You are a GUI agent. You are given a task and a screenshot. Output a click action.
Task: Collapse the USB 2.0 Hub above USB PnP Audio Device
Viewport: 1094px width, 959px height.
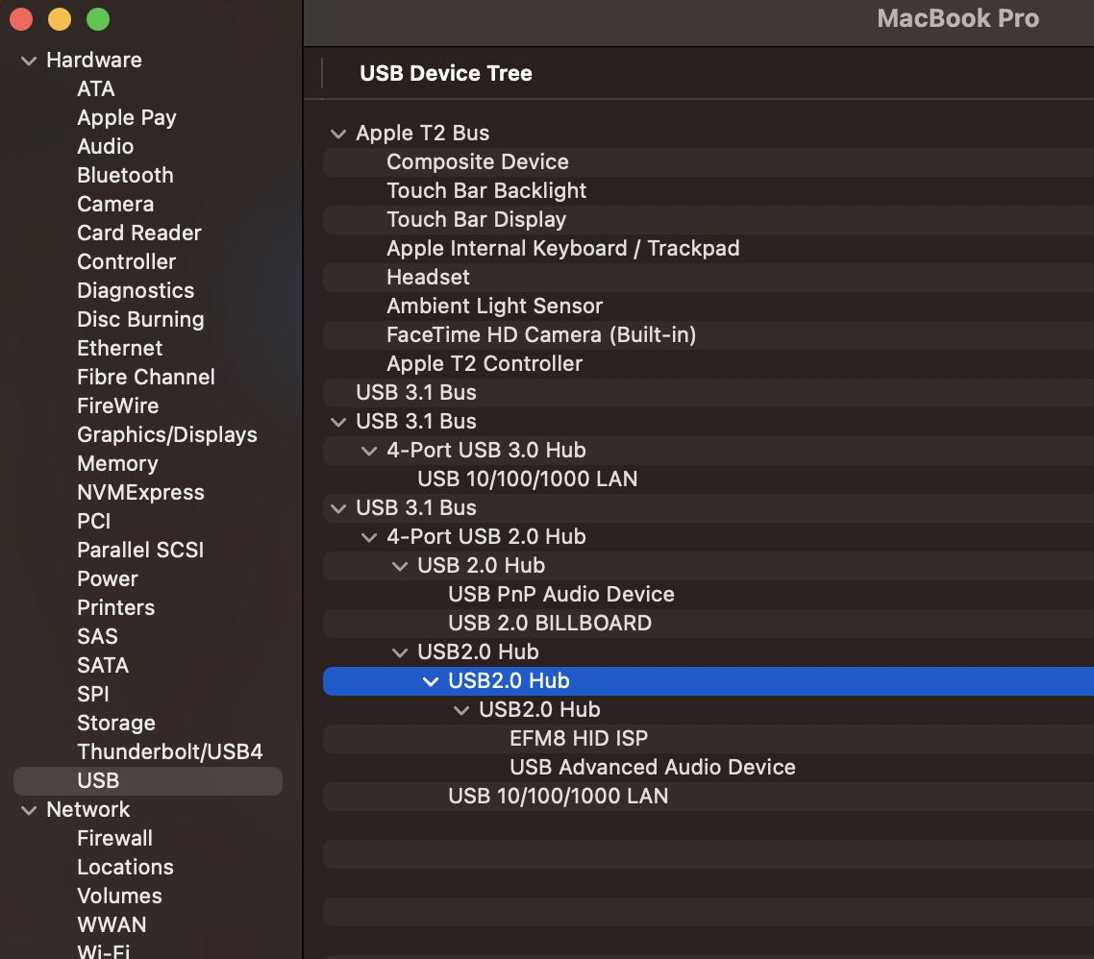click(400, 566)
